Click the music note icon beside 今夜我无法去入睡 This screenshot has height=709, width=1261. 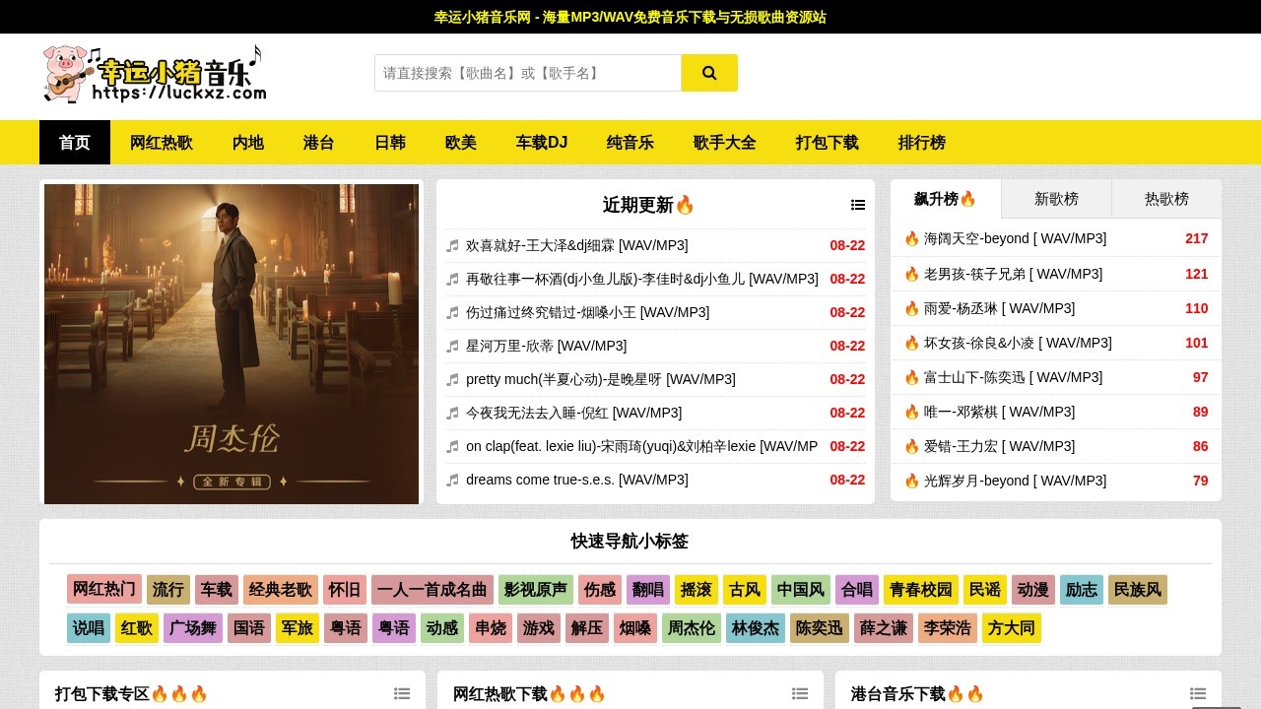click(x=452, y=413)
